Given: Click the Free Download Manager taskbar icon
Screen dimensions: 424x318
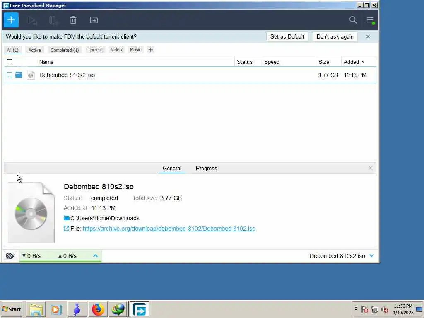Looking at the screenshot, I should 140,309.
